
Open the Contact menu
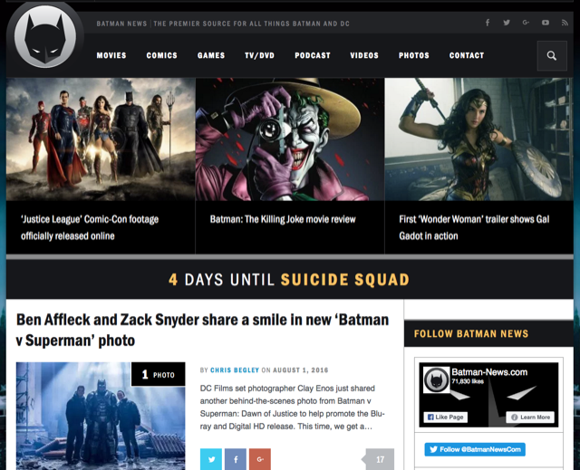pyautogui.click(x=467, y=55)
